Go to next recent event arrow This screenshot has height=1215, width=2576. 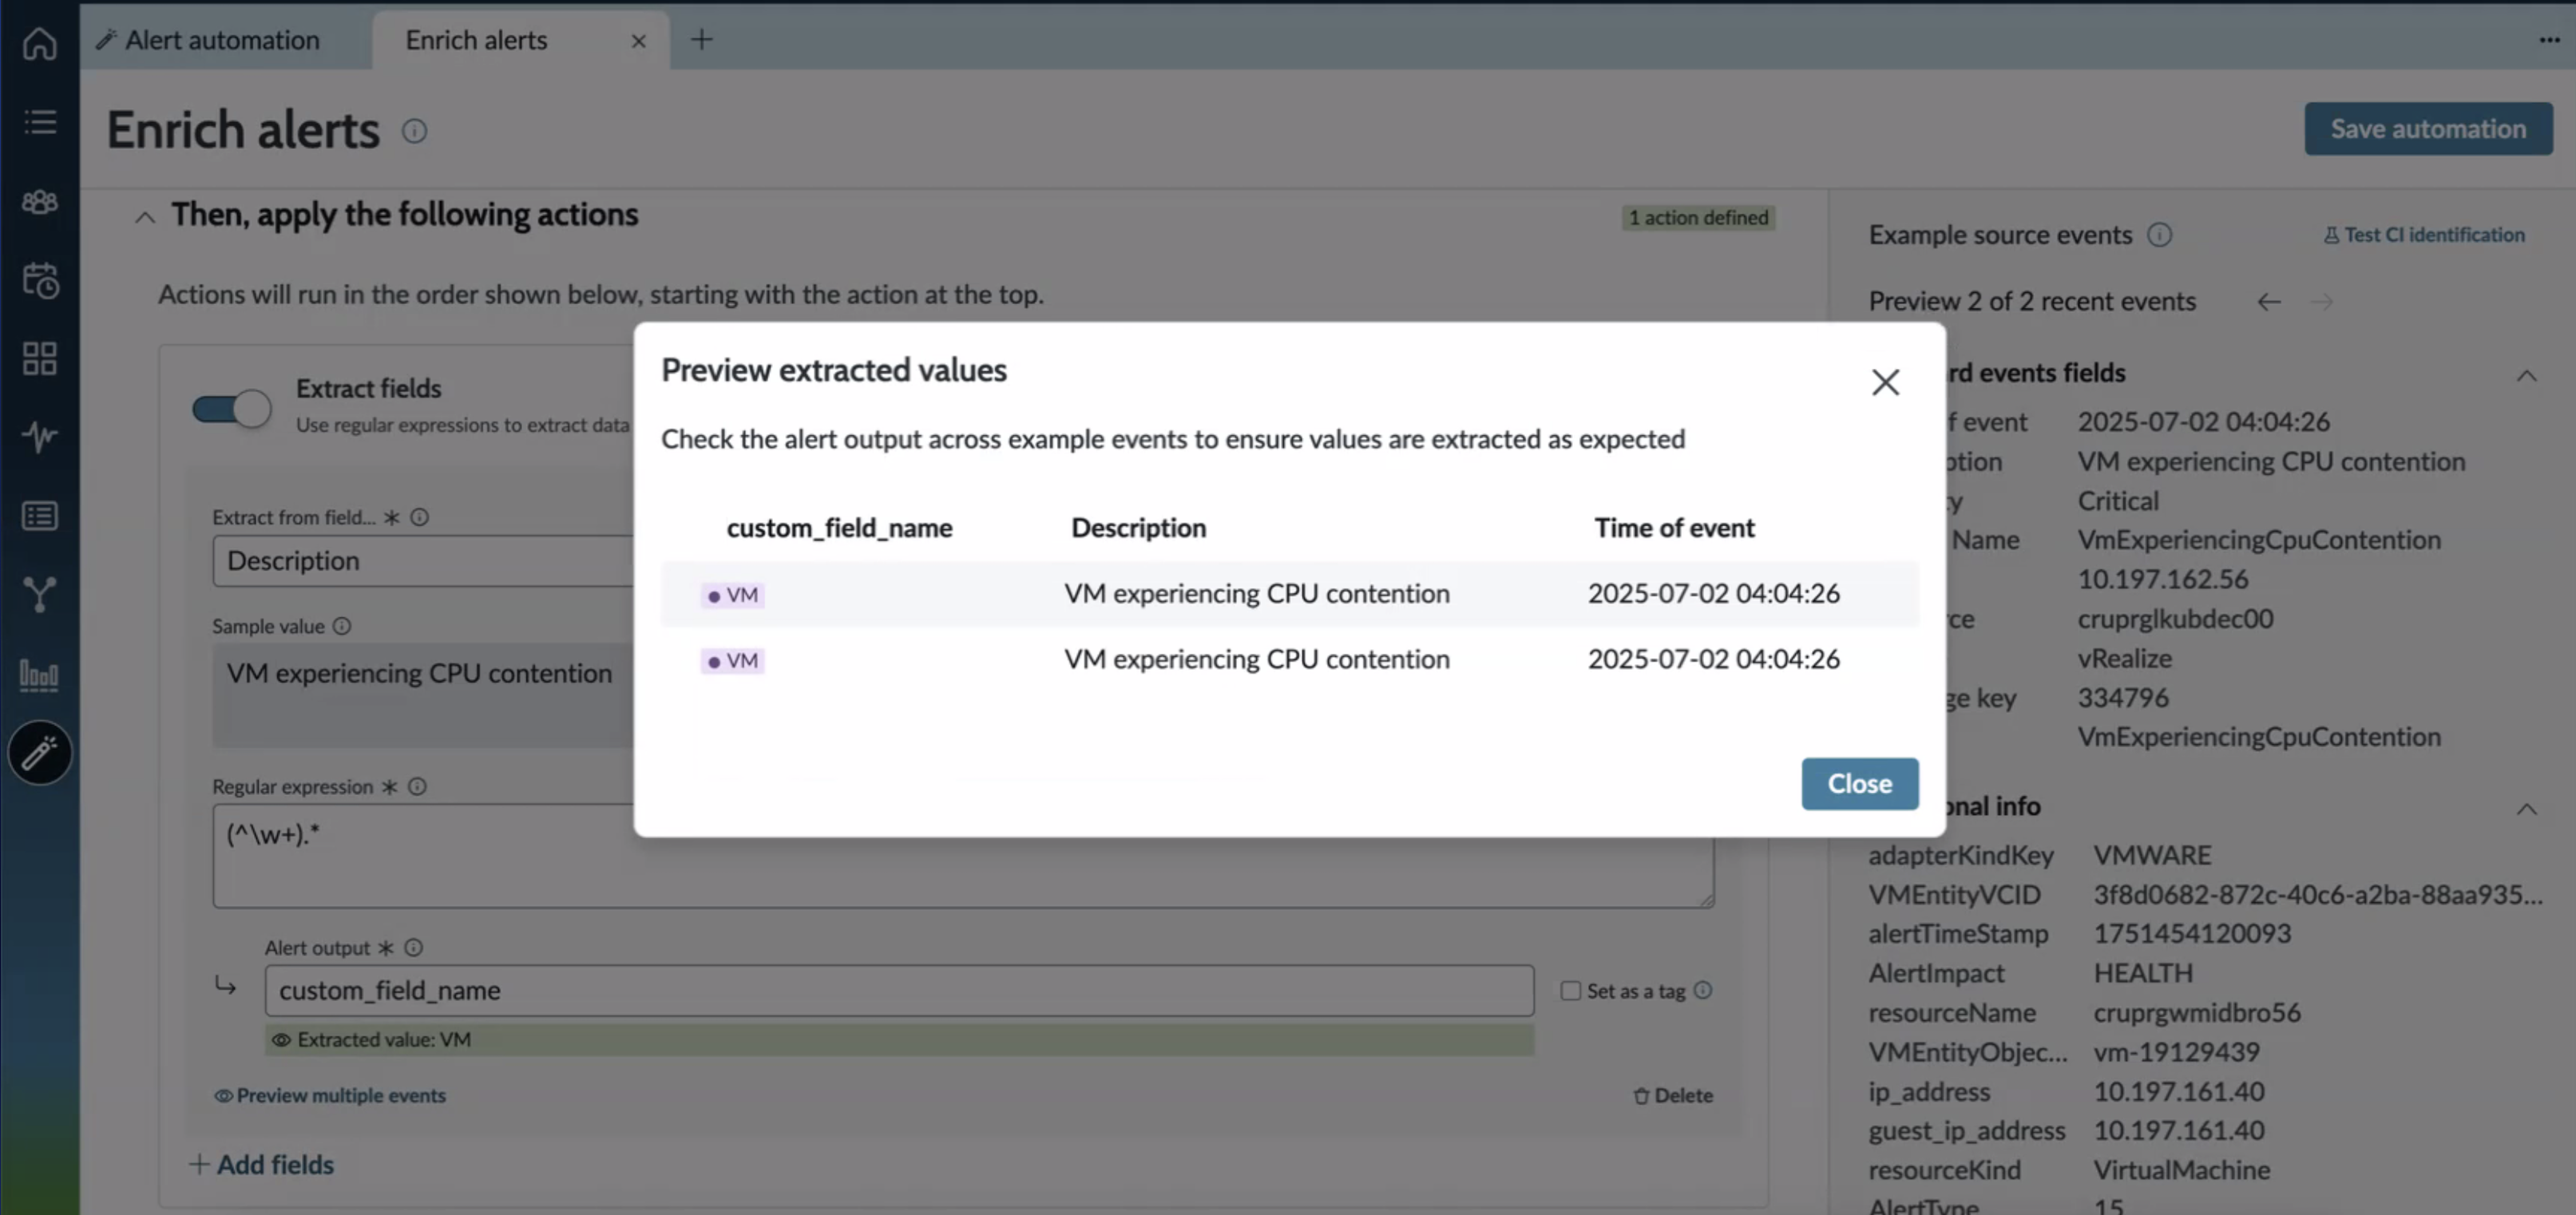(2321, 301)
